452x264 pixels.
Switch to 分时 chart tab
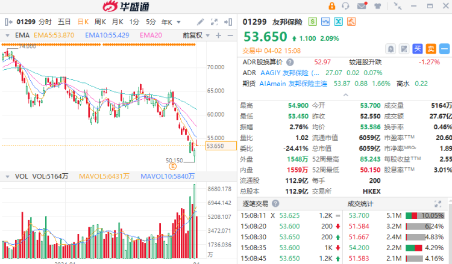(x=45, y=22)
